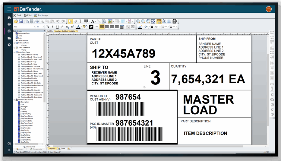The width and height of the screenshot is (281, 161).
Task: Toggle underline text formatting
Action: pos(57,27)
